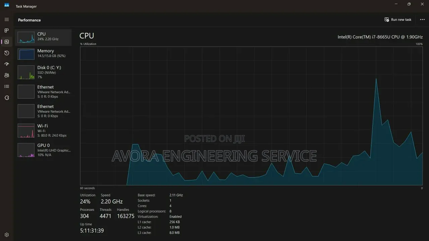Viewport: 429px width, 241px height.
Task: Click the Task Manager app icon in title bar
Action: click(x=7, y=5)
